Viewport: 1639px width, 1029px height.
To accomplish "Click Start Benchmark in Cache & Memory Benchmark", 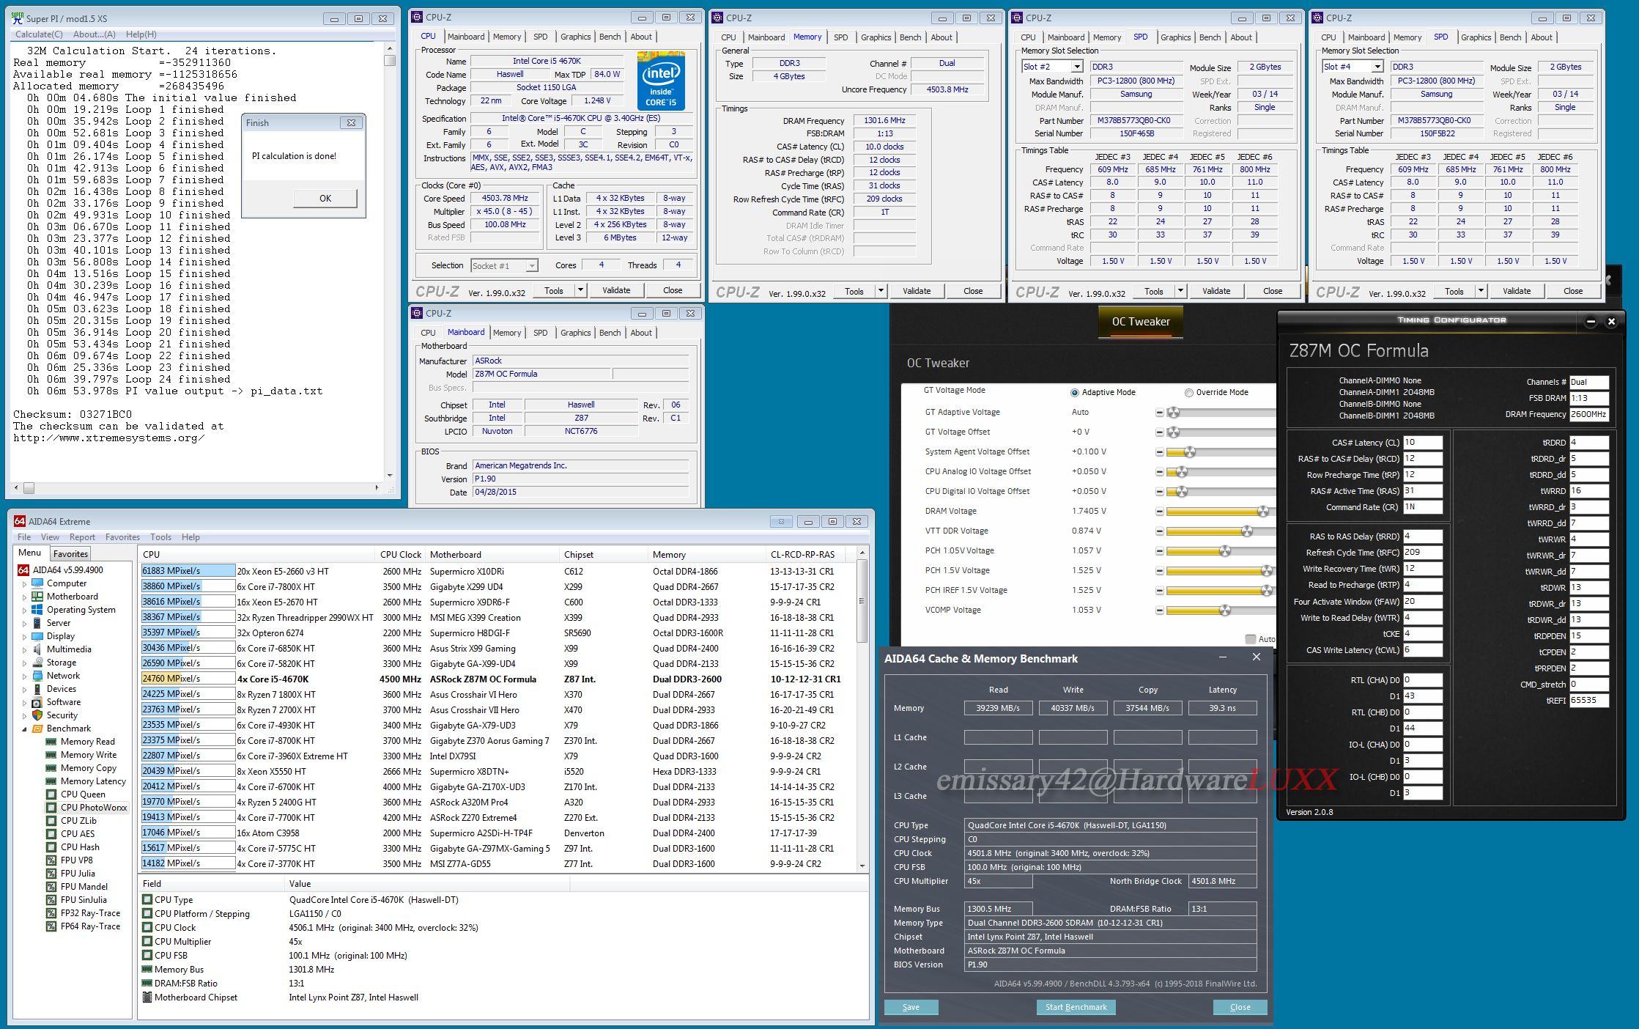I will pos(1076,1007).
